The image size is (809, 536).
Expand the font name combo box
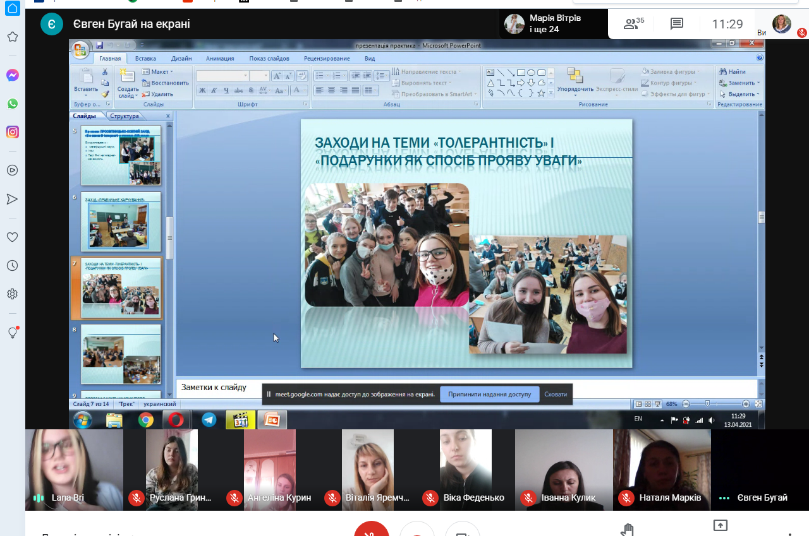click(x=246, y=76)
